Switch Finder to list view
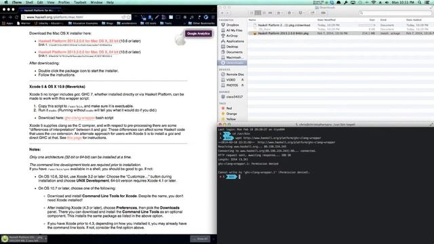The image size is (434, 244). click(x=258, y=13)
